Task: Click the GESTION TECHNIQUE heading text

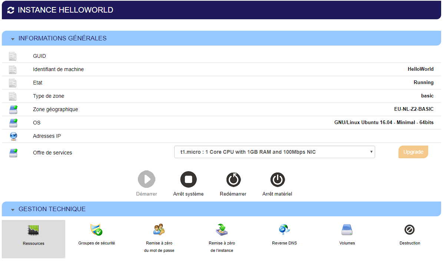Action: click(52, 209)
